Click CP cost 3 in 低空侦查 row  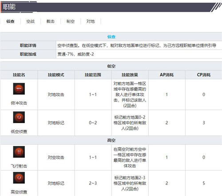[x=204, y=123]
